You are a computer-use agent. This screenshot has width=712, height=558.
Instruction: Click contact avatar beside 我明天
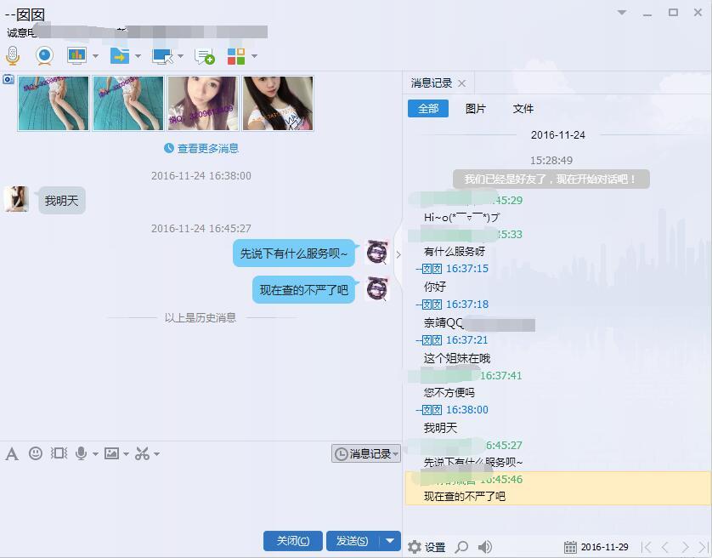(16, 199)
